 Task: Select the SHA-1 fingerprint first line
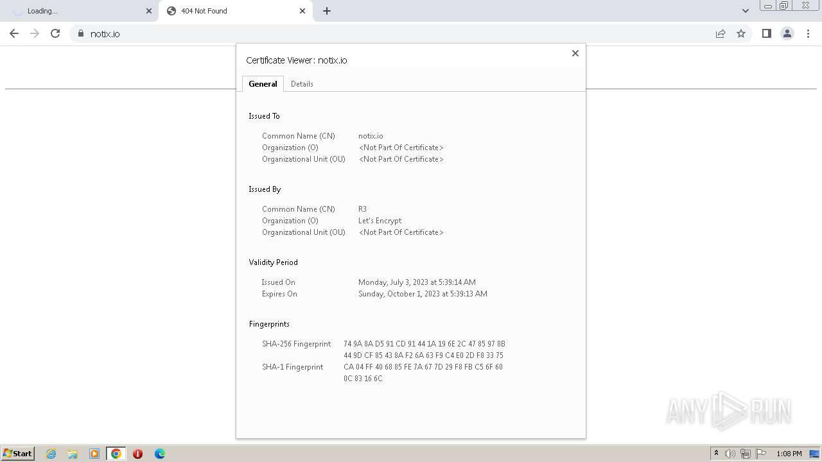point(423,367)
